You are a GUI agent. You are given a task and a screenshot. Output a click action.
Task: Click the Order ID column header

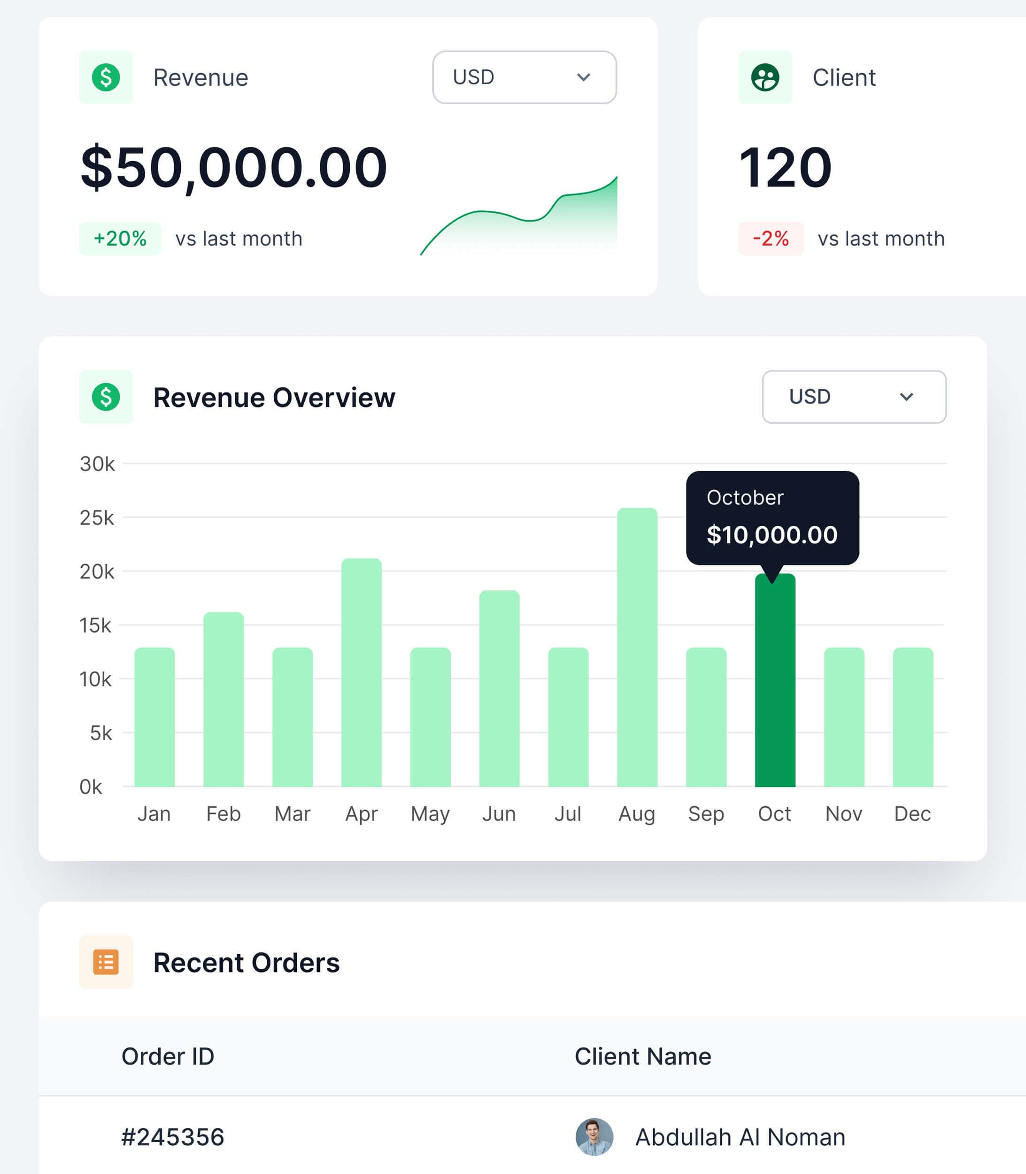click(x=168, y=1057)
